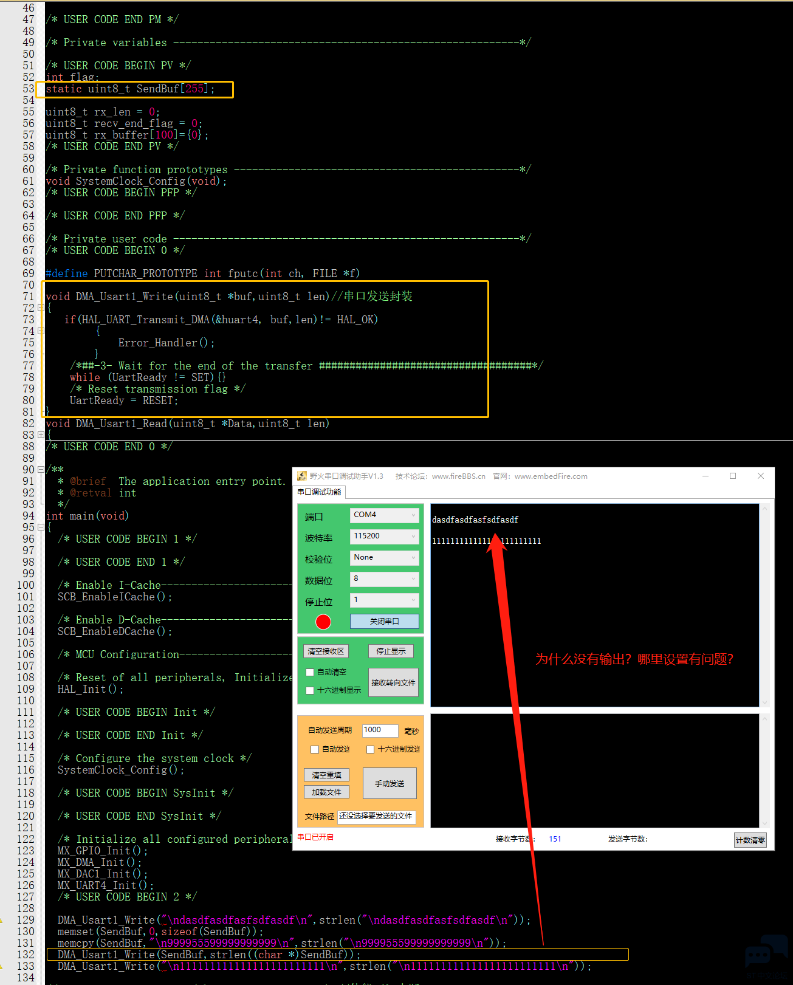The width and height of the screenshot is (793, 985).
Task: Expand the folded code block at line 83
Action: pos(41,435)
